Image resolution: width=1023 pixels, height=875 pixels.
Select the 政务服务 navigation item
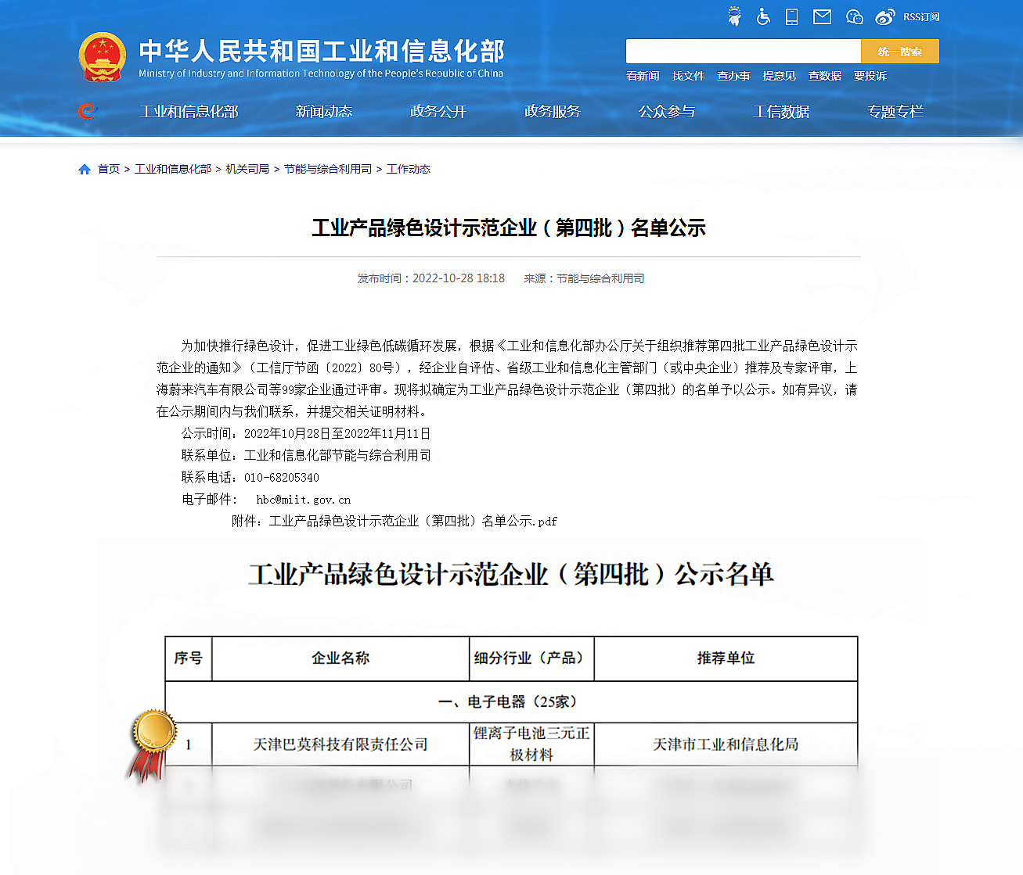(x=552, y=112)
